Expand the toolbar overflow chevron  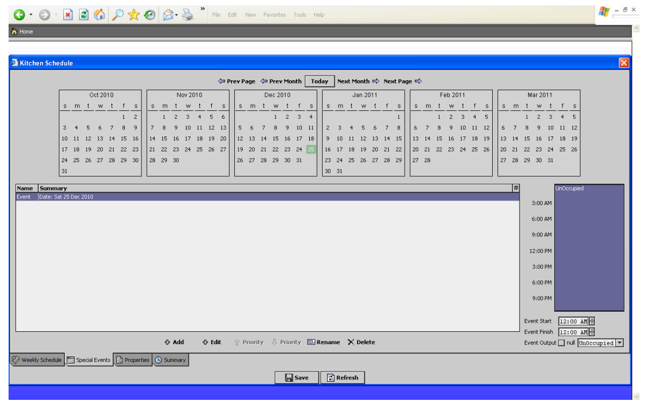pyautogui.click(x=203, y=9)
